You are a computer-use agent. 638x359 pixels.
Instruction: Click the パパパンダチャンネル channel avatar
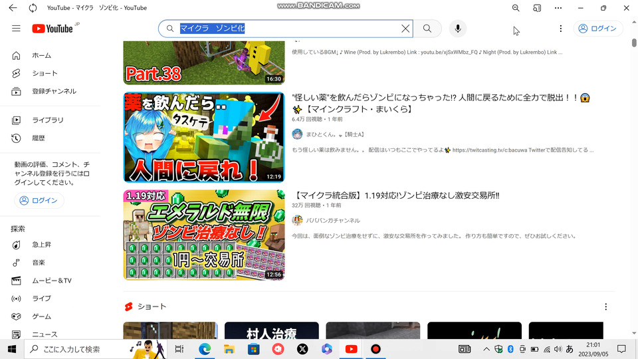pyautogui.click(x=298, y=220)
